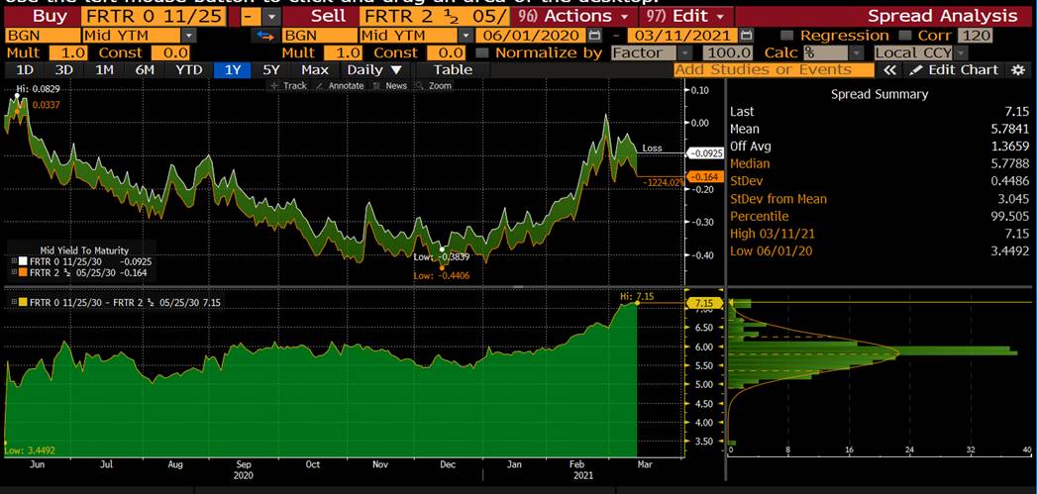The height and width of the screenshot is (494, 1037).
Task: Click the normalization value field 100.0
Action: 728,52
